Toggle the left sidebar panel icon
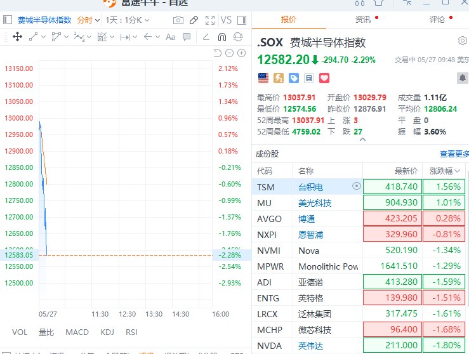The image size is (469, 354). pos(8,20)
